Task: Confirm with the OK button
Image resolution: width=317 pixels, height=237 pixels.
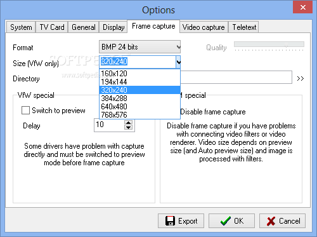Action: pyautogui.click(x=231, y=221)
